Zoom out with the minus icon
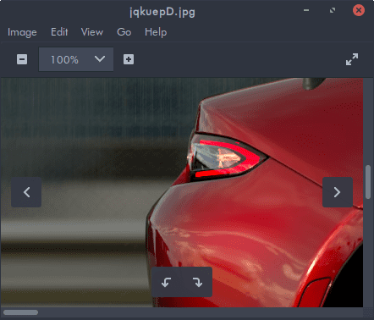This screenshot has height=320, width=374. [22, 59]
